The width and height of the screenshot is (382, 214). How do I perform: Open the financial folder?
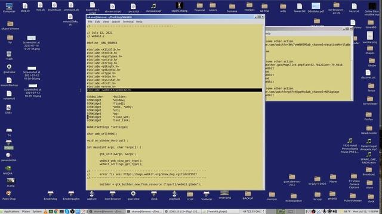click(x=199, y=7)
